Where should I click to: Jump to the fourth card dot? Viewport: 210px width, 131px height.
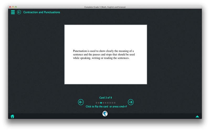tap(103, 103)
